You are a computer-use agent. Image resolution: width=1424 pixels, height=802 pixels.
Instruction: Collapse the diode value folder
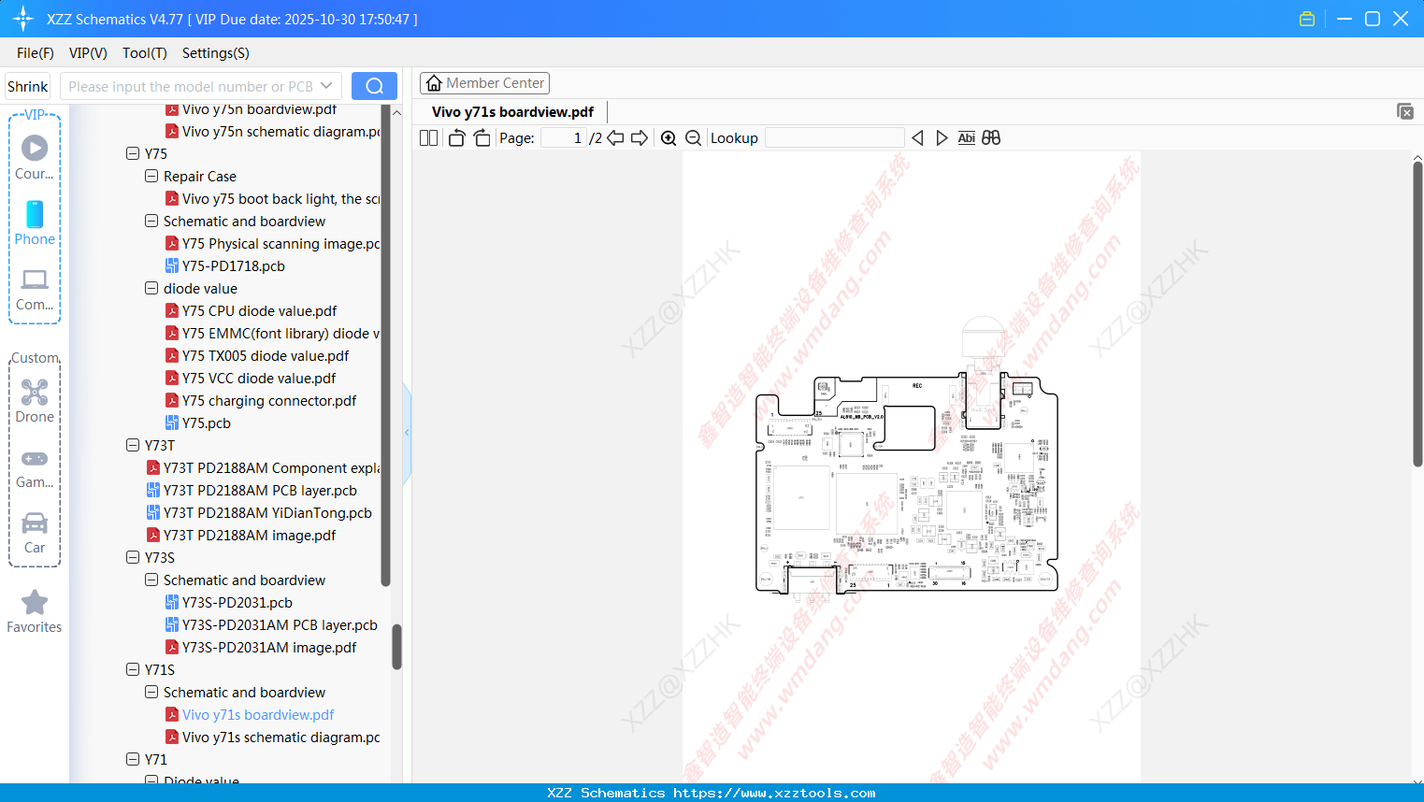point(151,288)
